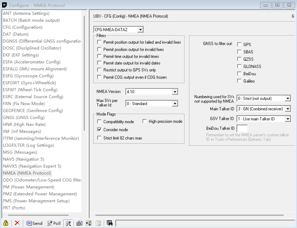This screenshot has height=228, width=297.
Task: Click the Poll button to read configuration
Action: pyautogui.click(x=53, y=223)
